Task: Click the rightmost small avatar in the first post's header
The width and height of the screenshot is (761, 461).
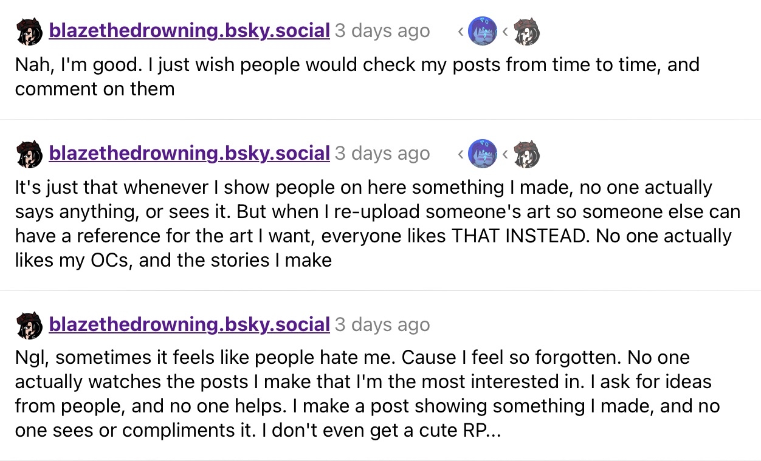Action: (x=526, y=31)
